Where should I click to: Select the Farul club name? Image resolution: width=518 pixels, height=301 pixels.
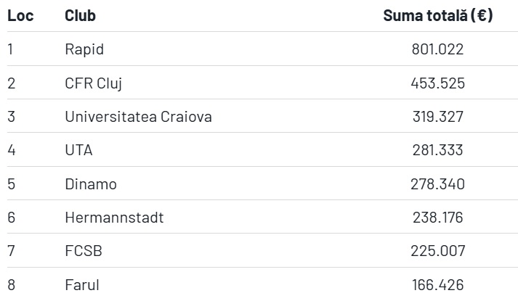point(82,285)
